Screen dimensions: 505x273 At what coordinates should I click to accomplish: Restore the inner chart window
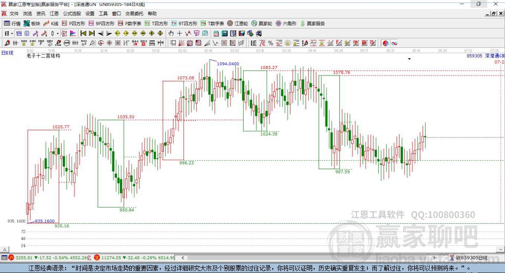click(x=494, y=13)
